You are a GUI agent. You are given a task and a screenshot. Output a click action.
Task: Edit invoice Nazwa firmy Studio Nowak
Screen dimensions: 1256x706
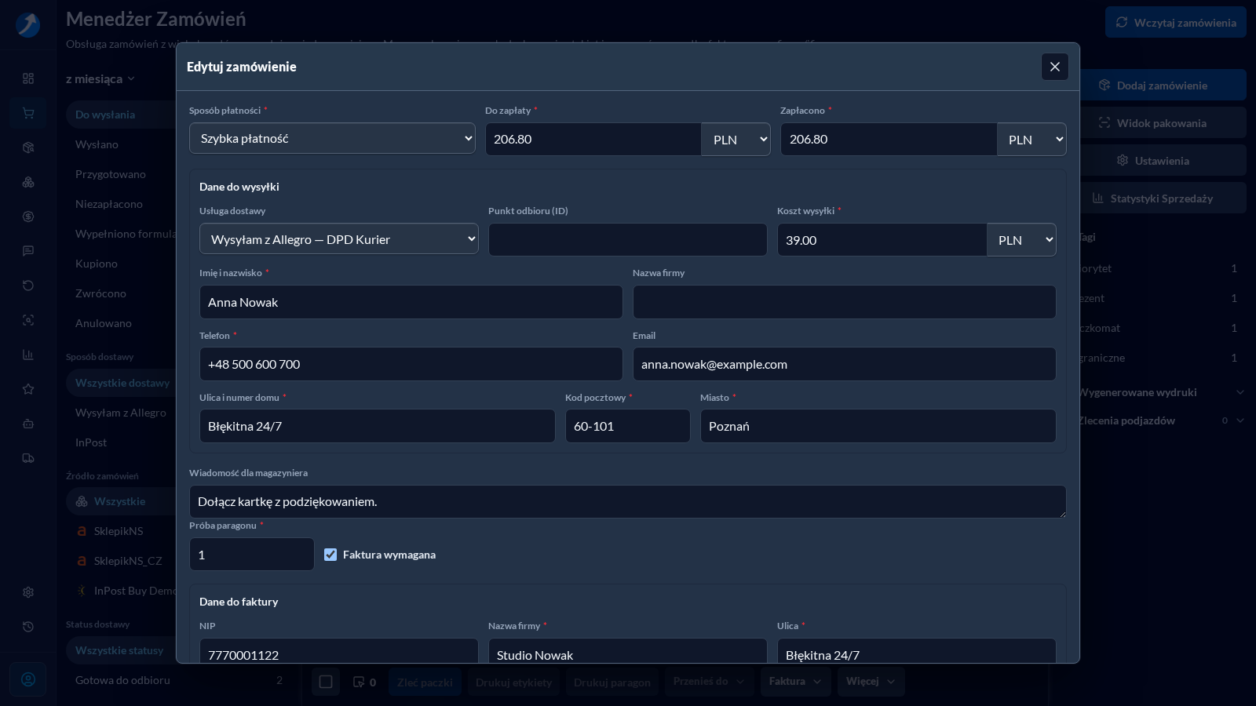coord(628,651)
